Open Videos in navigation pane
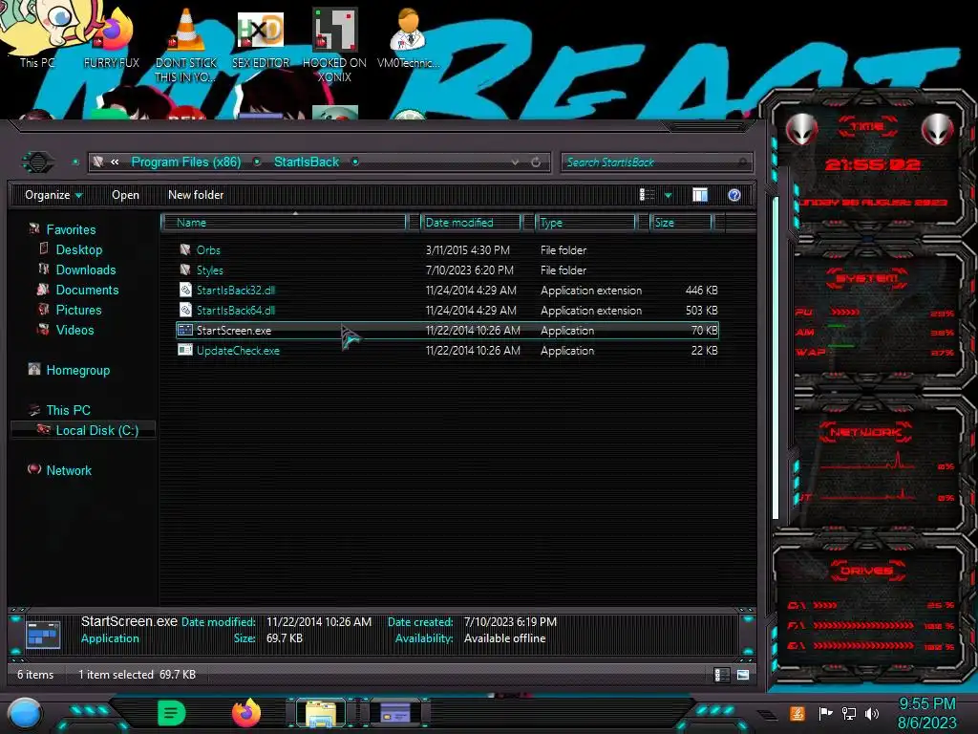 click(74, 330)
